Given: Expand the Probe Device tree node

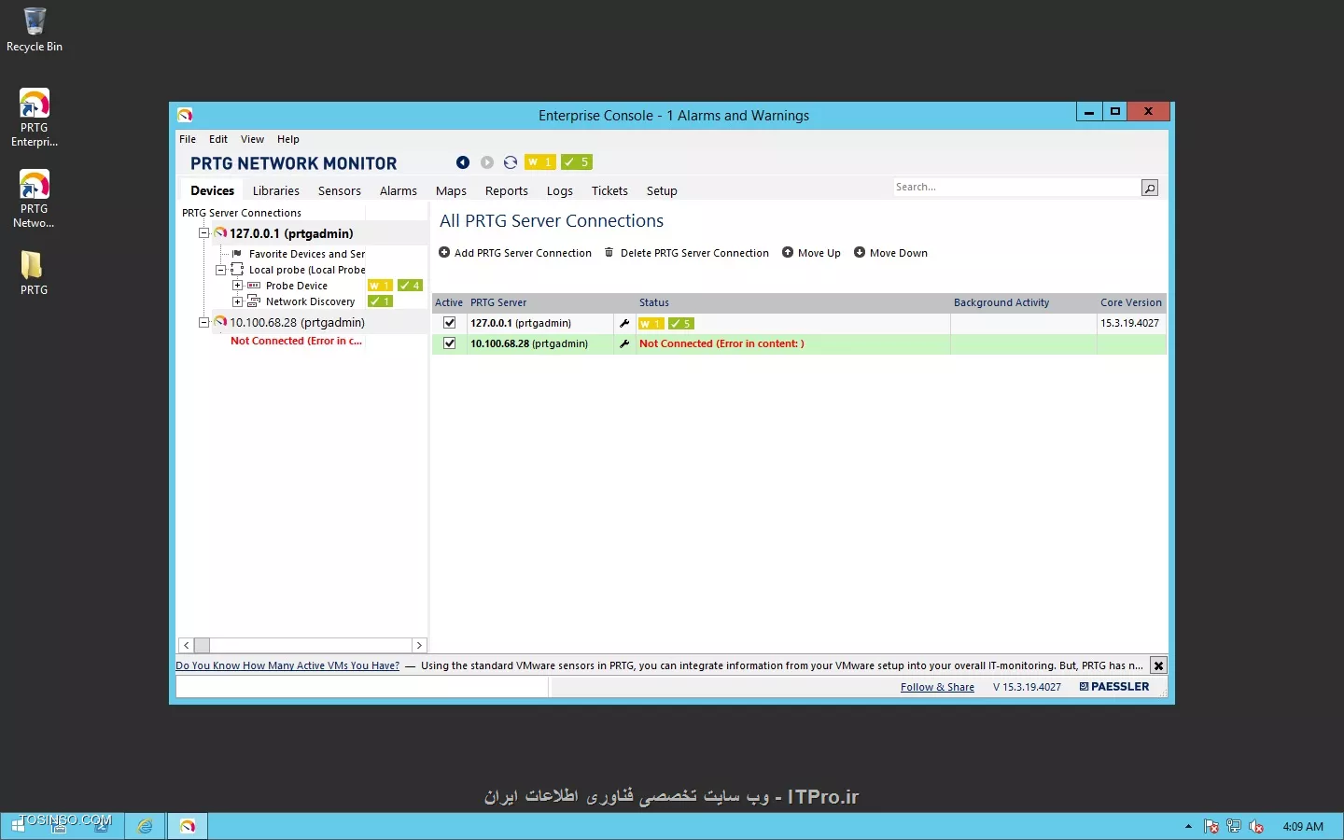Looking at the screenshot, I should (237, 286).
